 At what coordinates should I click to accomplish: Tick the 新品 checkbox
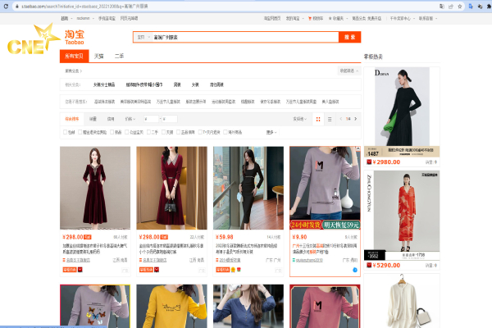pyautogui.click(x=112, y=132)
